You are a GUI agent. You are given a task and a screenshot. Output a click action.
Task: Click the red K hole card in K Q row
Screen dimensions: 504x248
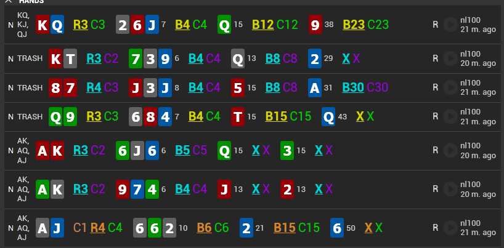click(43, 25)
